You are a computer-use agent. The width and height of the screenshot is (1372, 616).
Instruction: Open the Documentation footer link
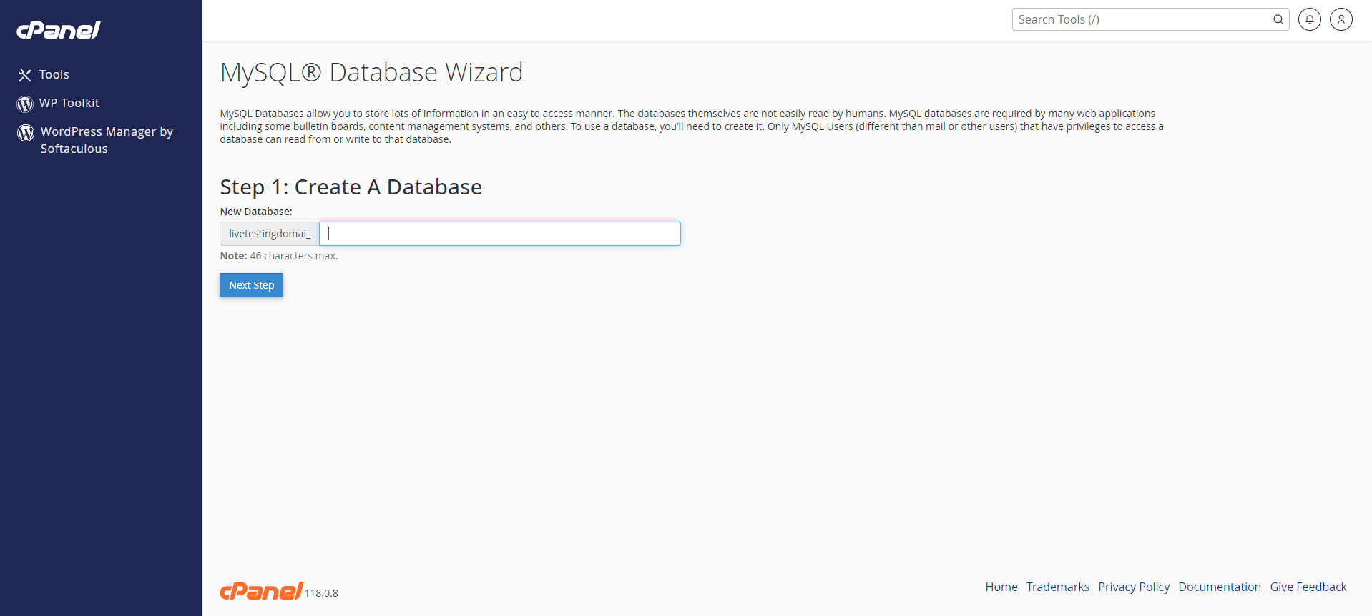click(1220, 587)
